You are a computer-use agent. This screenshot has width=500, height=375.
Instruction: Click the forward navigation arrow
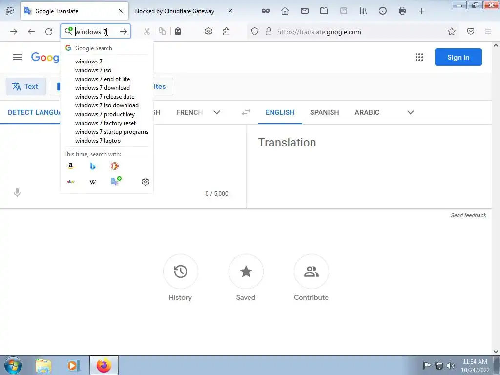(13, 32)
